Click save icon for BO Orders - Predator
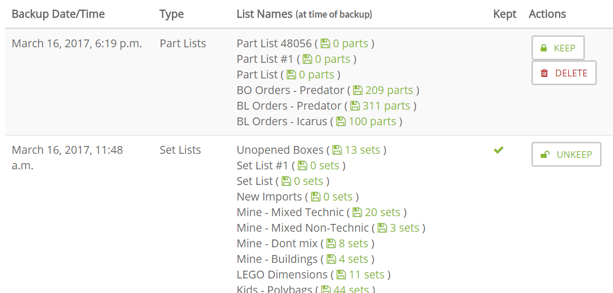Image resolution: width=613 pixels, height=293 pixels. tap(358, 90)
